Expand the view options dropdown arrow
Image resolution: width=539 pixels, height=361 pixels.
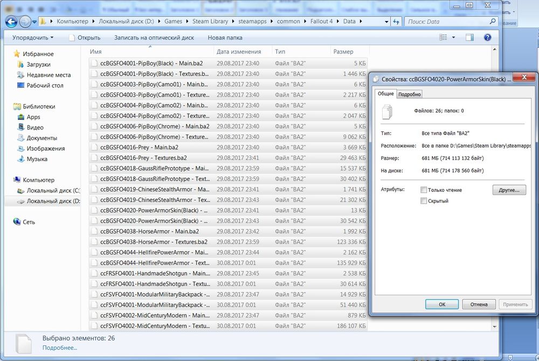(453, 37)
